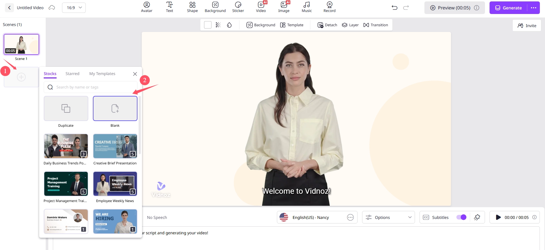Select the Text tool
Image resolution: width=545 pixels, height=250 pixels.
point(169,7)
